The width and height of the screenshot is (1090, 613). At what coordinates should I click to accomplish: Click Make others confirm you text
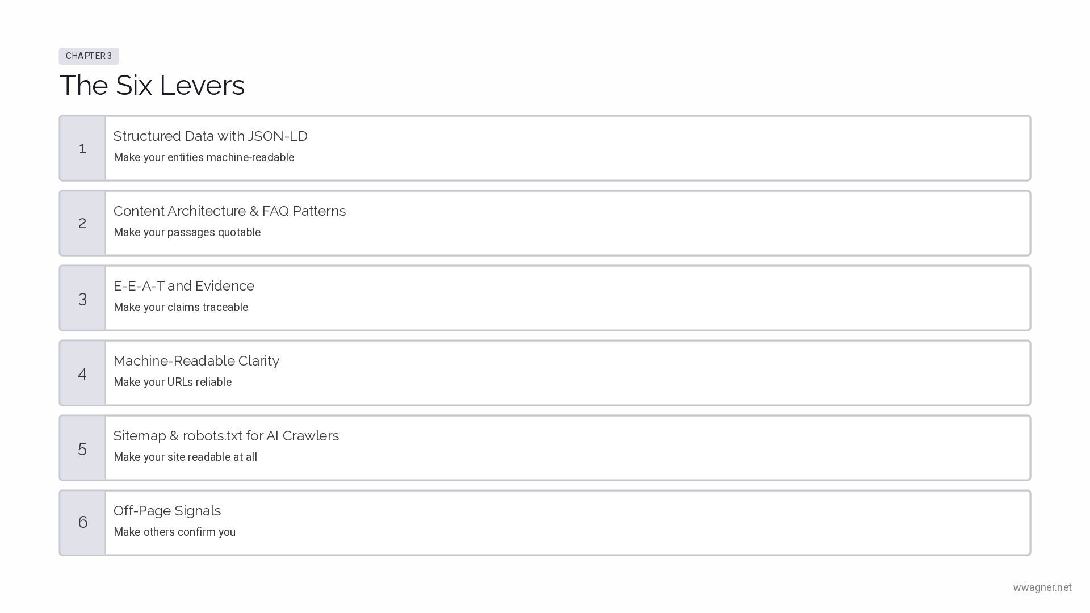click(x=175, y=532)
